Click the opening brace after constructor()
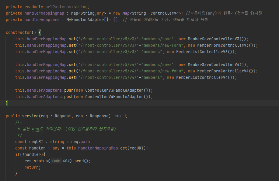Screen dimensions: 279x181 click(x=40, y=33)
